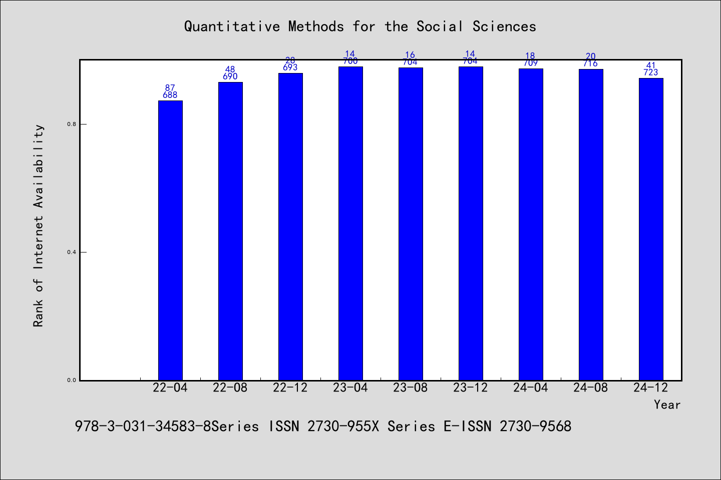Click the 'Year' x-axis label

[x=667, y=404]
